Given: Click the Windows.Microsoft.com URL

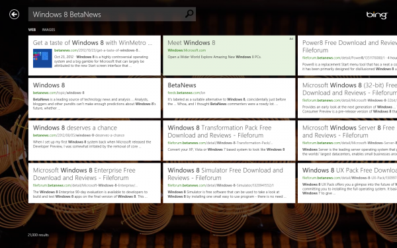Looking at the screenshot, I should (187, 50).
